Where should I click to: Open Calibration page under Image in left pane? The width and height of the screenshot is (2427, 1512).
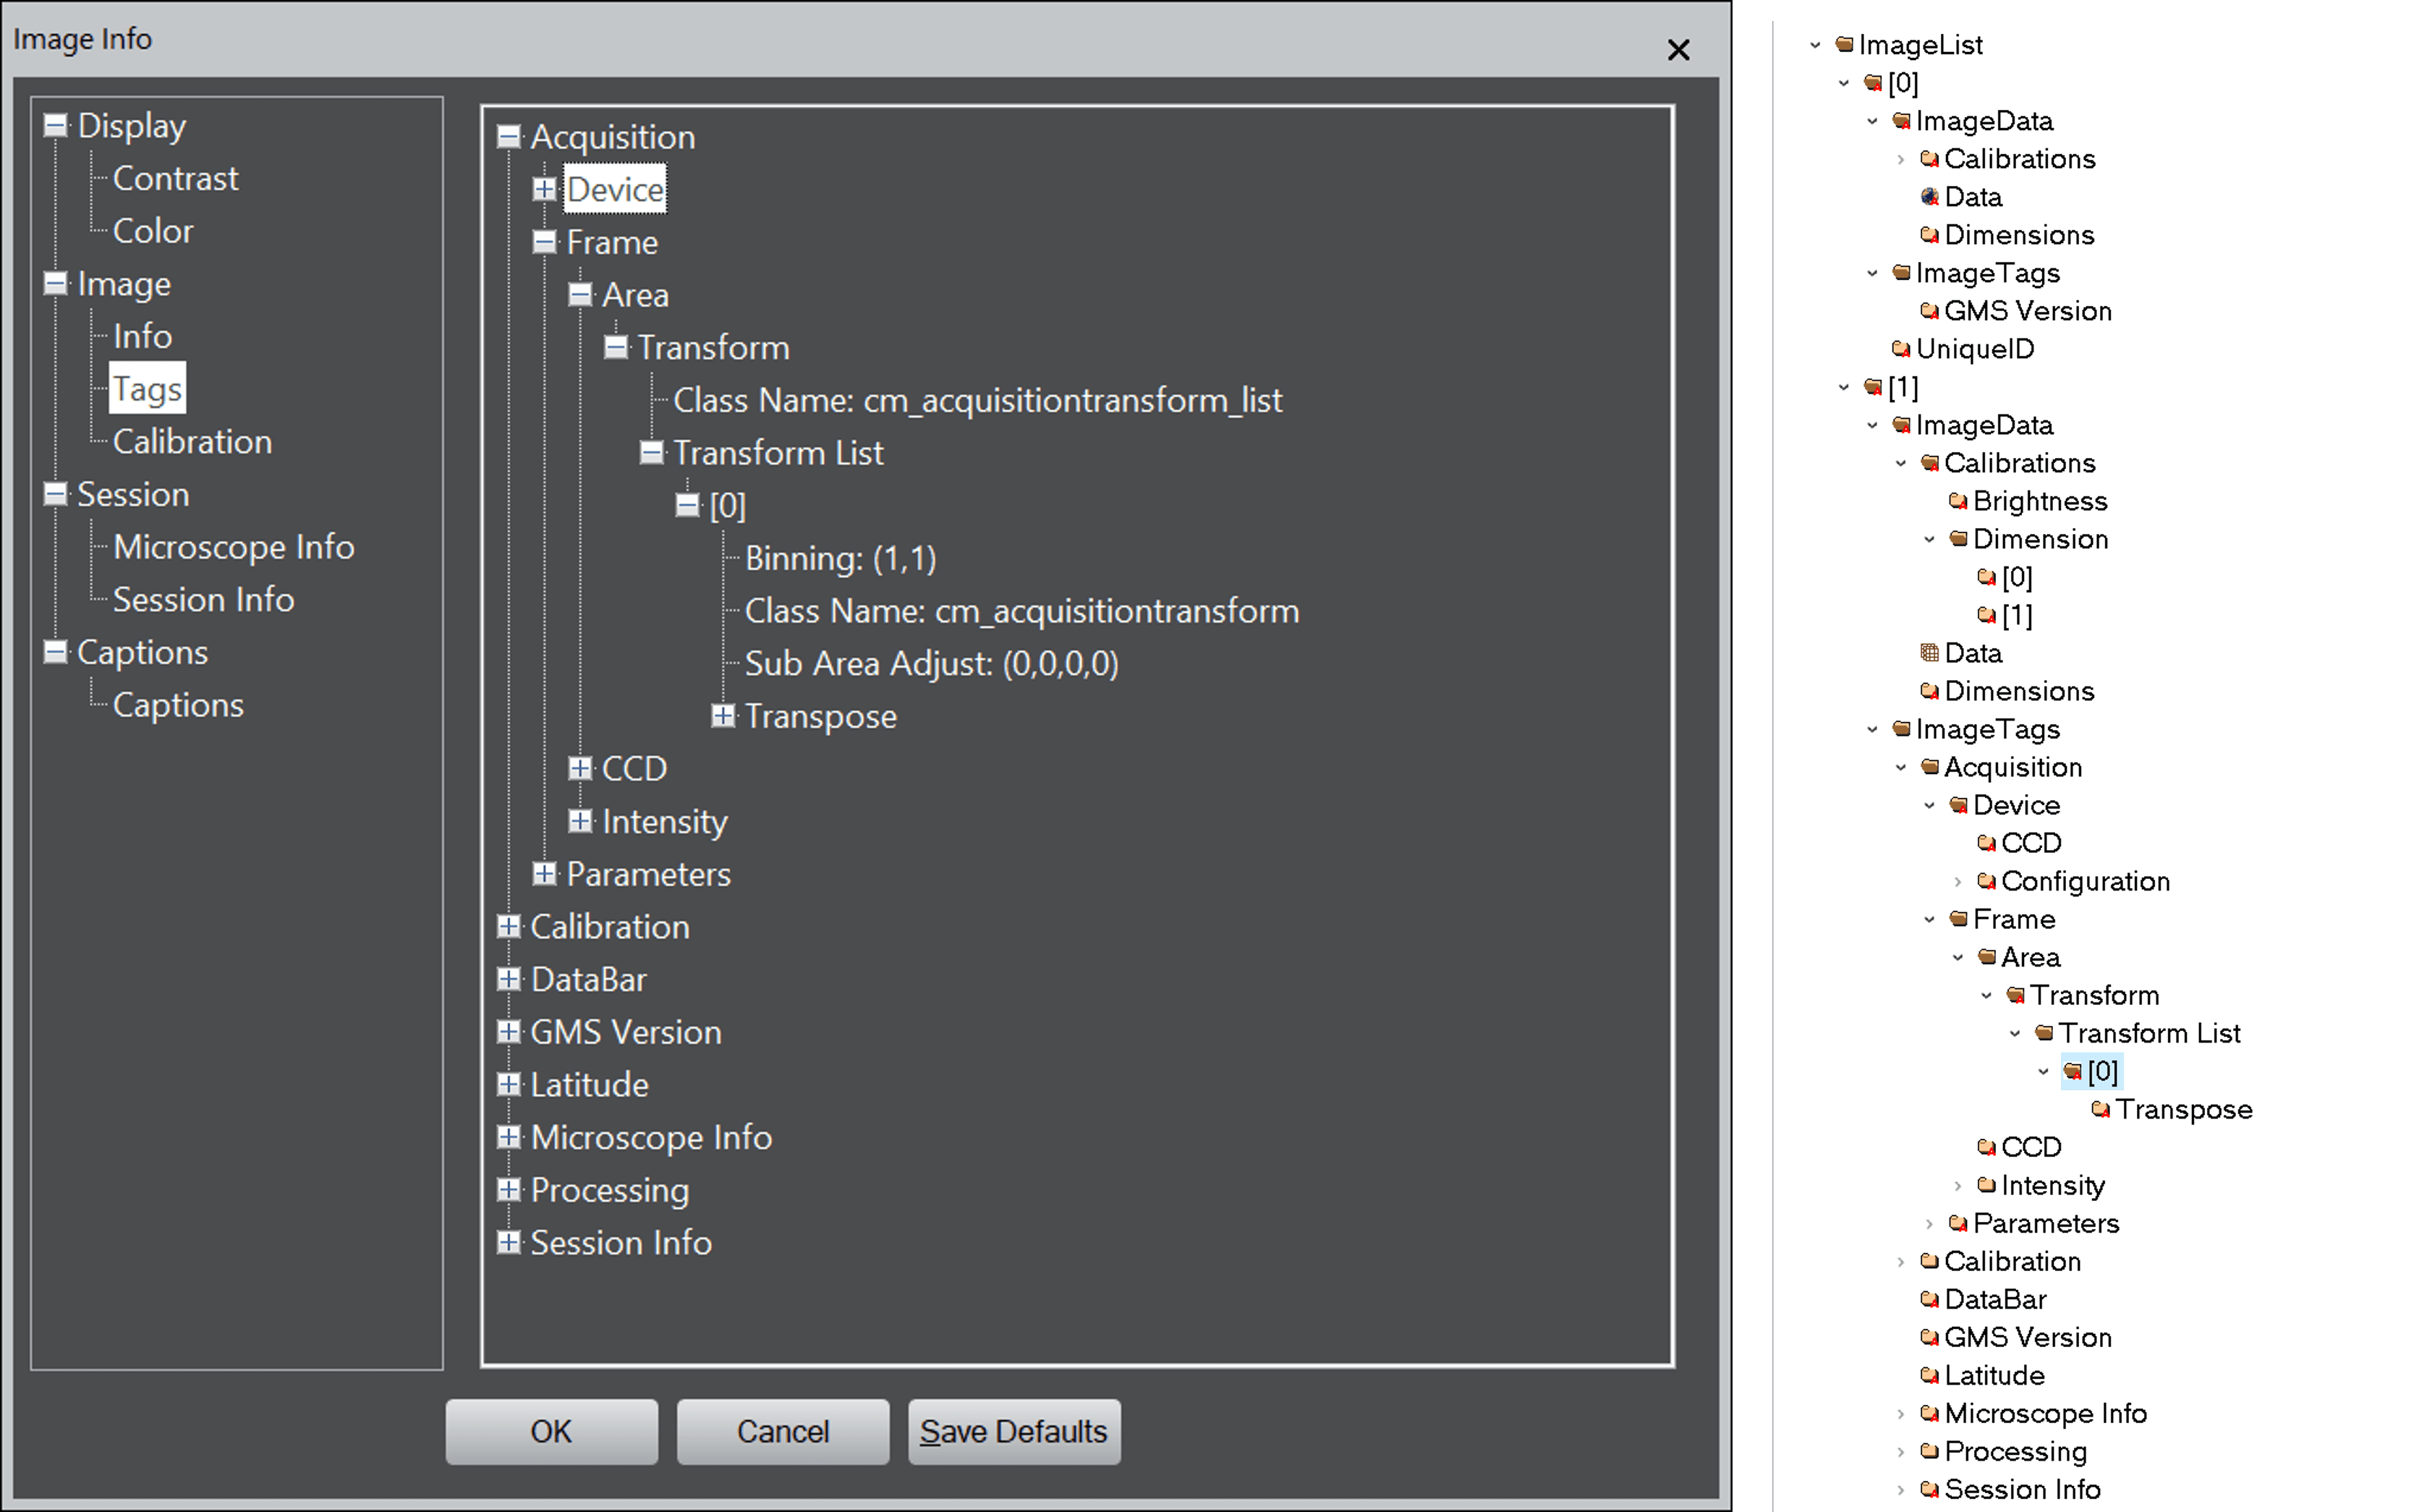coord(192,442)
